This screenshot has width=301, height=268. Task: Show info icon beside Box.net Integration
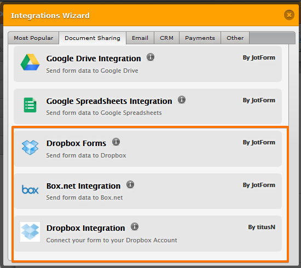pyautogui.click(x=130, y=184)
